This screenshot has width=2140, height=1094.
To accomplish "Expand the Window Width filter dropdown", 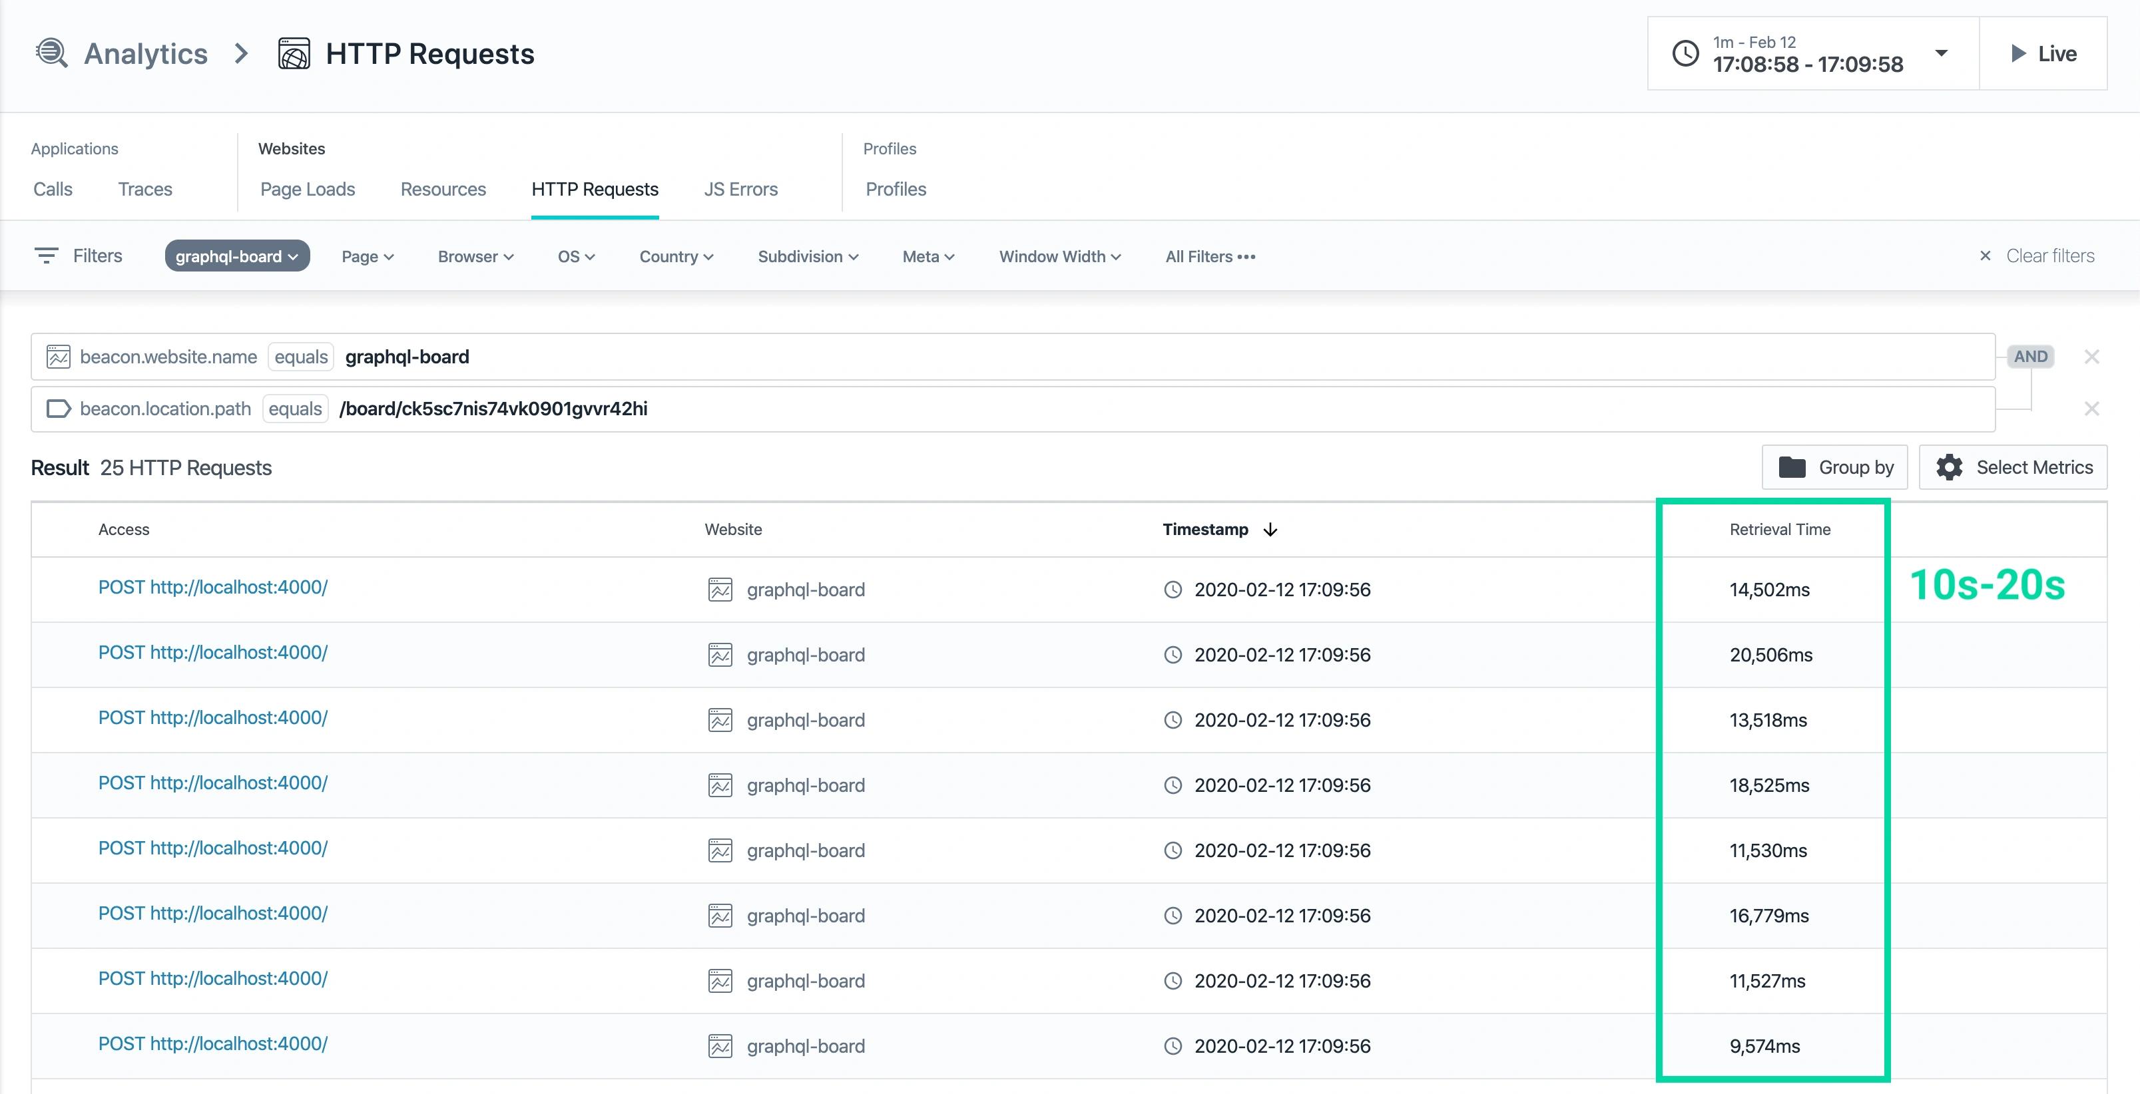I will pos(1060,256).
